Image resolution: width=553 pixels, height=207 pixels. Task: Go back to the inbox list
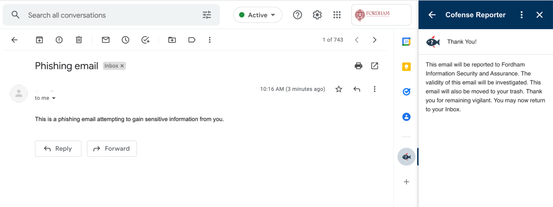(x=14, y=40)
